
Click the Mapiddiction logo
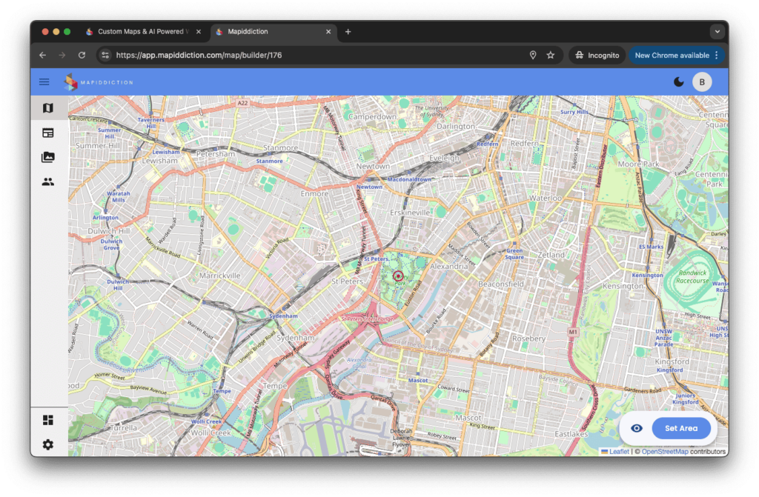98,82
